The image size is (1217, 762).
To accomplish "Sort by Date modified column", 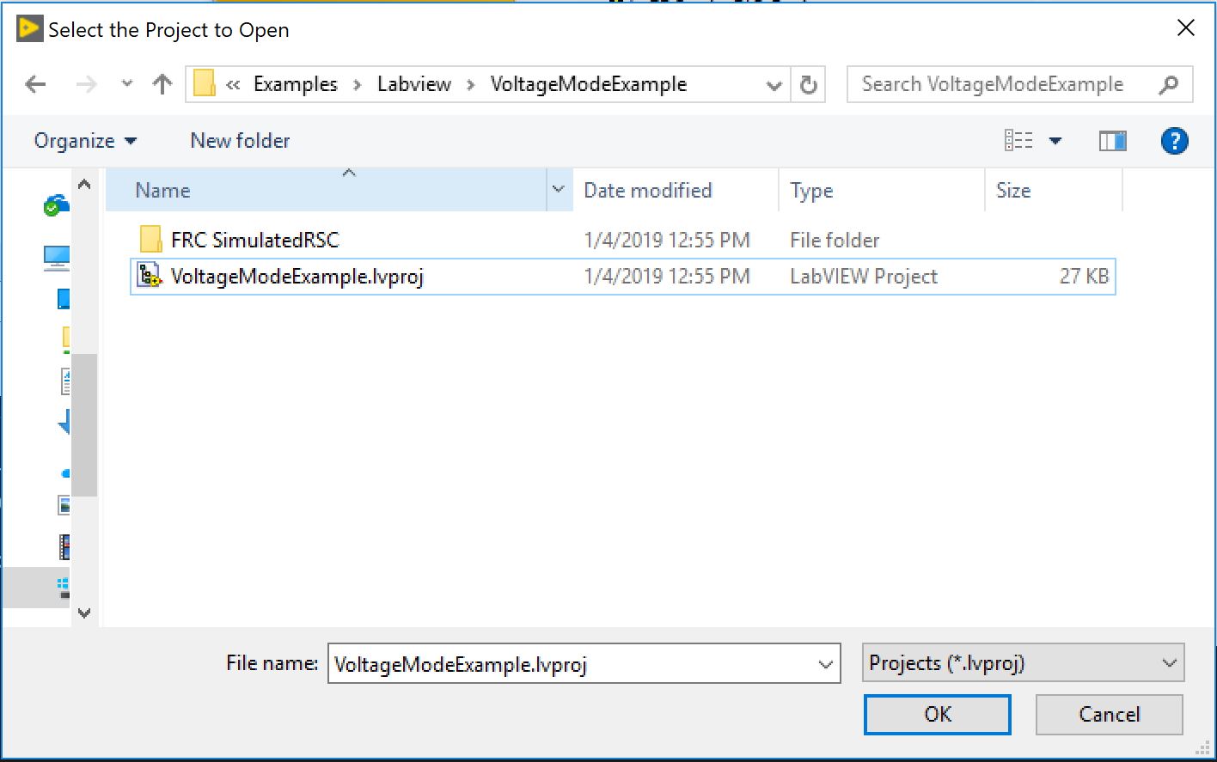I will click(x=676, y=190).
